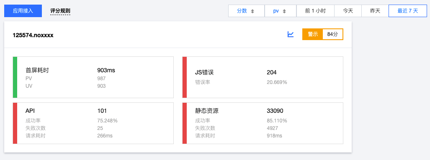Click the red indicator on 静态资源 card
The width and height of the screenshot is (430, 160).
[185, 123]
